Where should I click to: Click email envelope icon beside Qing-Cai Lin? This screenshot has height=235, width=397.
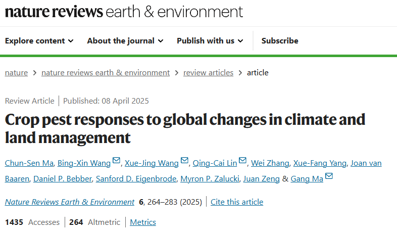pos(242,160)
